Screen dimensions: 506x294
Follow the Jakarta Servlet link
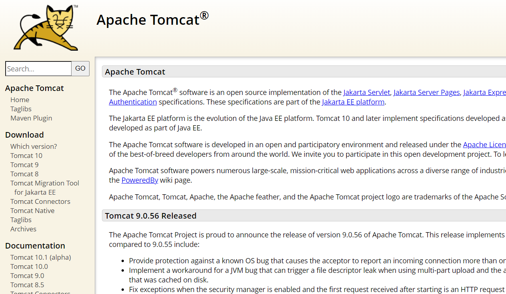pyautogui.click(x=367, y=93)
